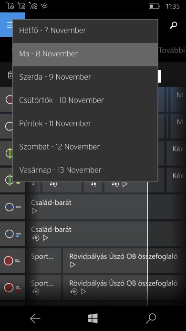Select the M4 Sport channel logo
The image size is (186, 331).
(12, 261)
